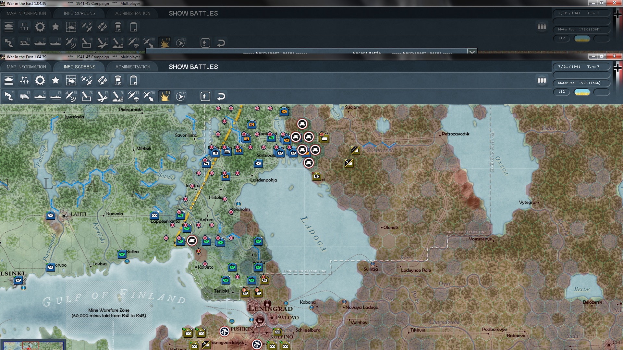Viewport: 623px width, 350px height.
Task: Switch to MAP INFORMATION tab
Action: pos(27,67)
